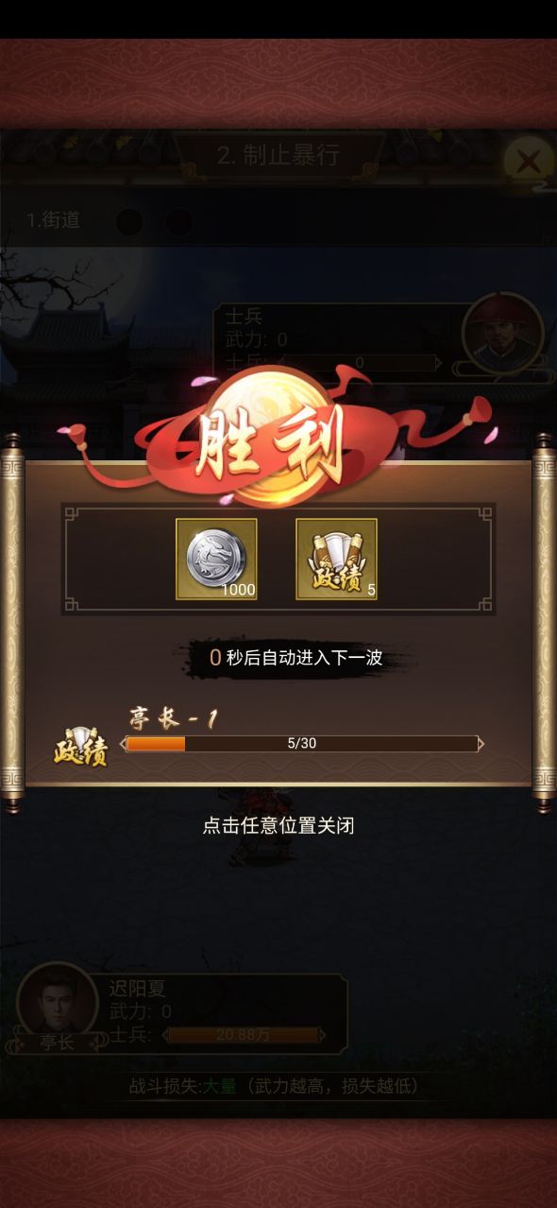Tap the enemy troop count bar

pyautogui.click(x=360, y=362)
